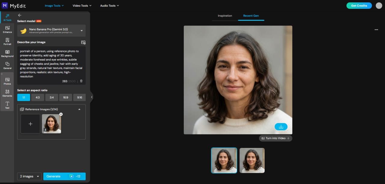Image resolution: width=385 pixels, height=184 pixels.
Task: Select the General tools icon
Action: 7,66
